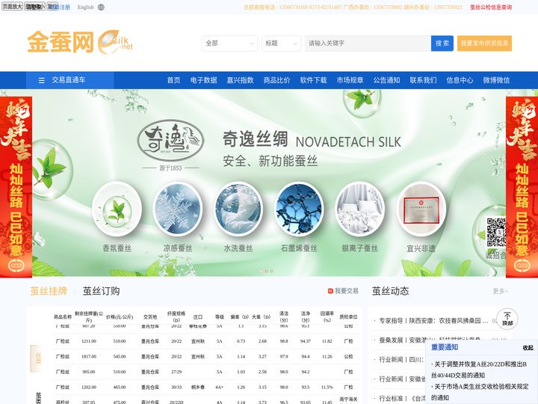Click the QR code in the banner
Screen dimensions: 538x404
pyautogui.click(x=496, y=232)
